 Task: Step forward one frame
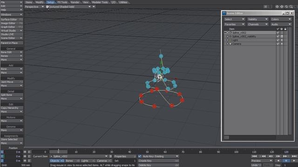pos(278,156)
